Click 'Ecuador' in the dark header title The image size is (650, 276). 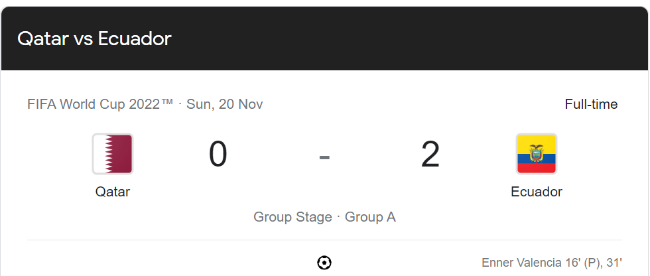click(135, 38)
